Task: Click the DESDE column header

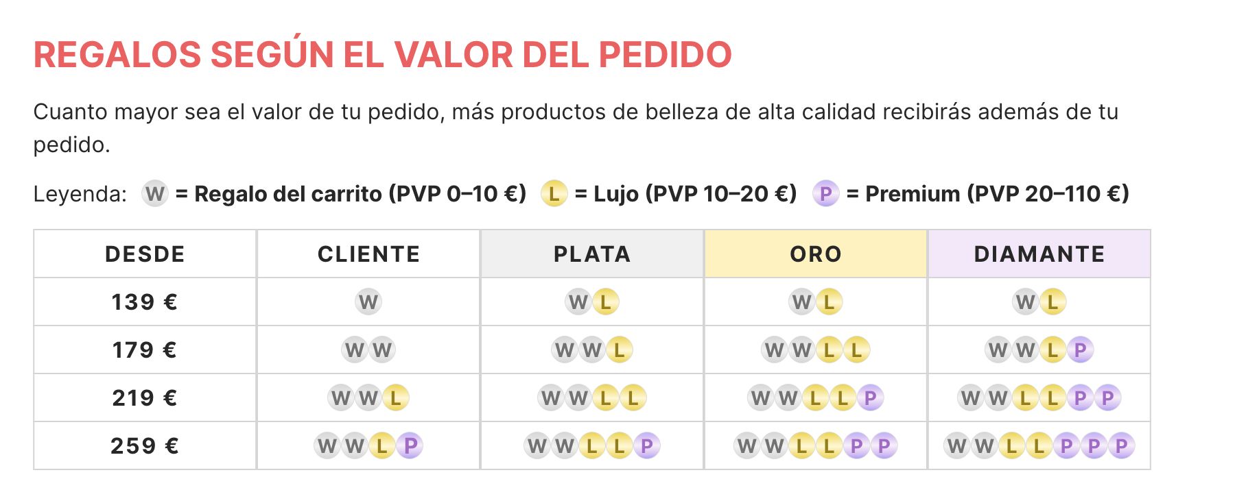Action: click(x=145, y=254)
